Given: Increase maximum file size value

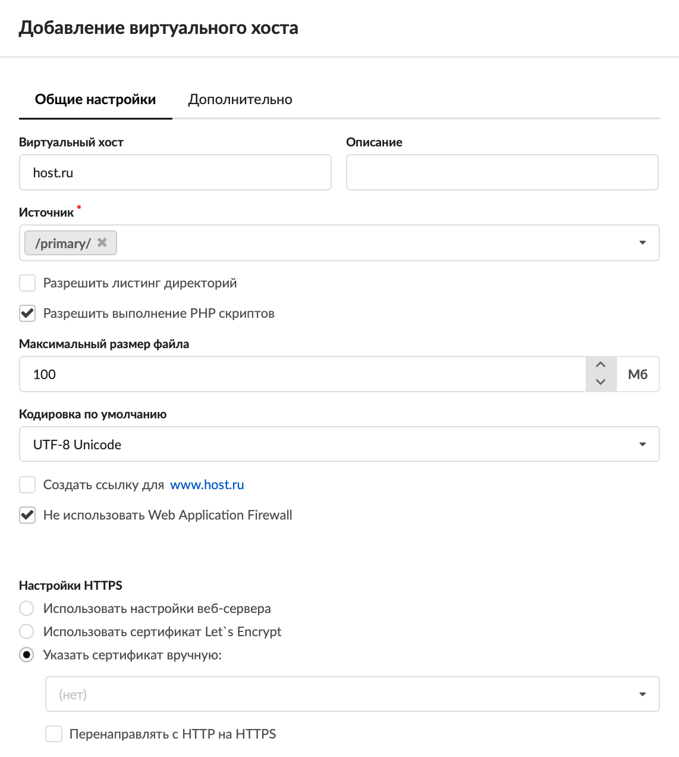Looking at the screenshot, I should point(601,365).
